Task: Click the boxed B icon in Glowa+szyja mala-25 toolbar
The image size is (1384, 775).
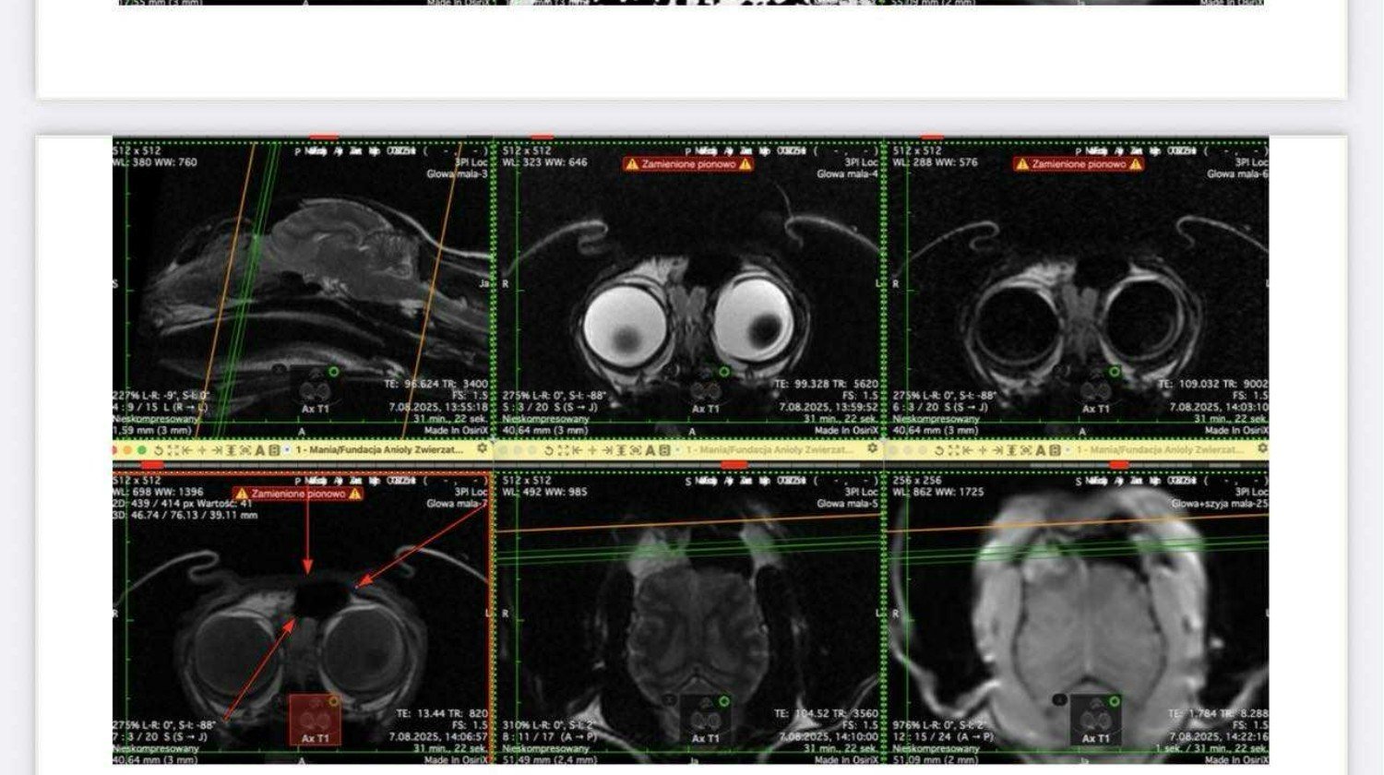Action: click(1055, 450)
